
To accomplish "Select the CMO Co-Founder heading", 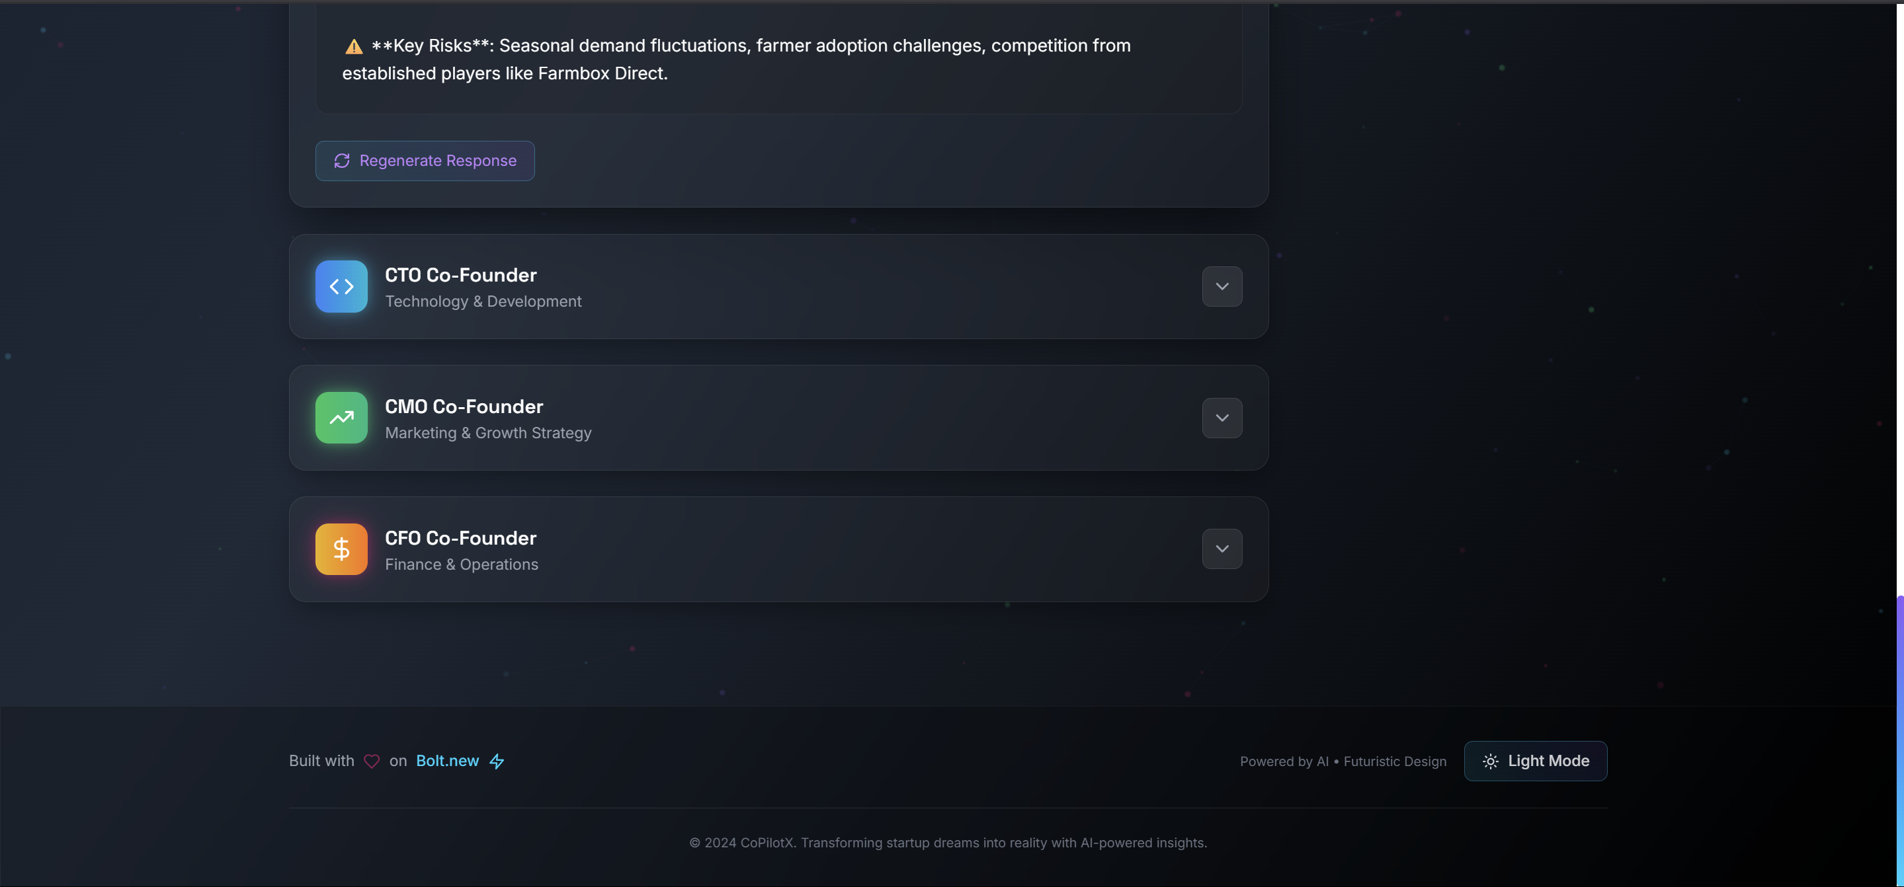I will (464, 406).
